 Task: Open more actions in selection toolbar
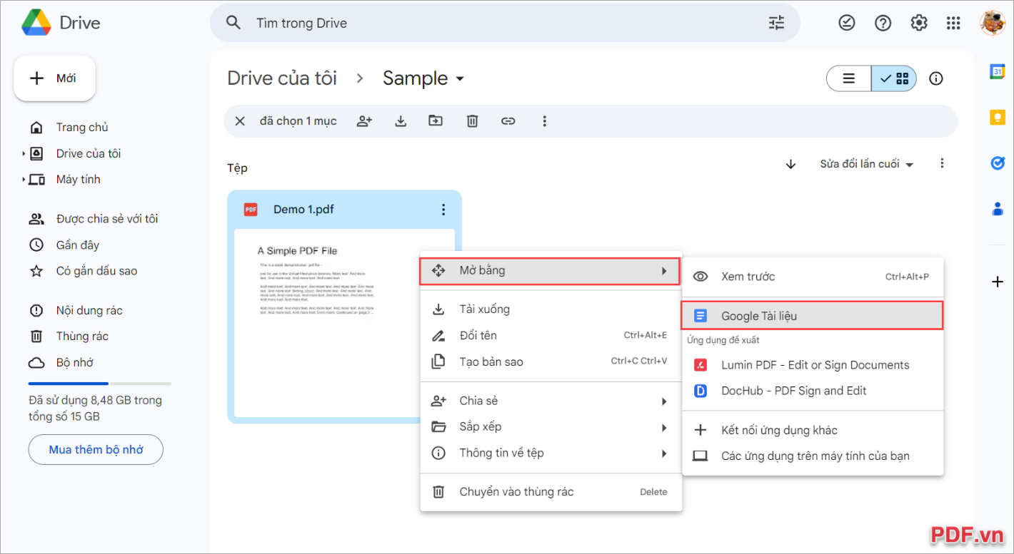click(544, 121)
